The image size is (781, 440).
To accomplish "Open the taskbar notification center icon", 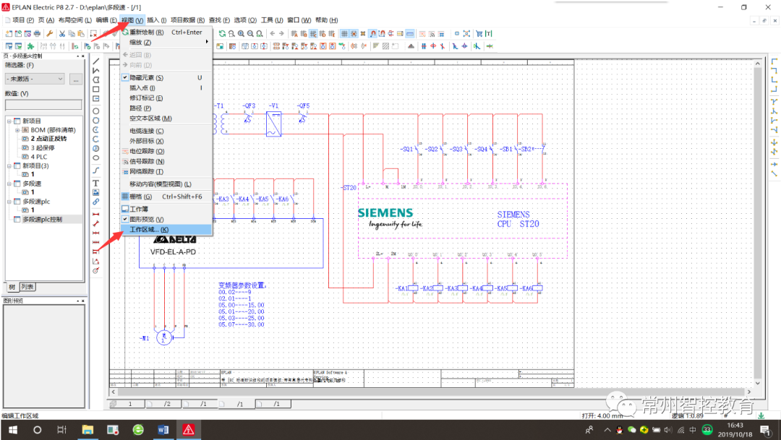I will pyautogui.click(x=765, y=430).
